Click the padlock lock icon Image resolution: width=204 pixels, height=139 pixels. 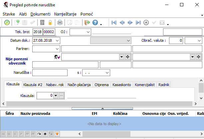(x=50, y=23)
